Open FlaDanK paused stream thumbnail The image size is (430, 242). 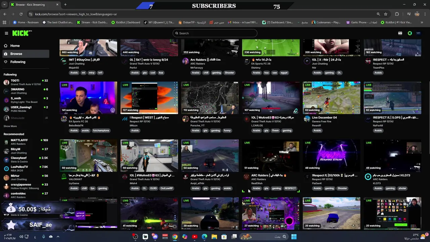(332, 156)
